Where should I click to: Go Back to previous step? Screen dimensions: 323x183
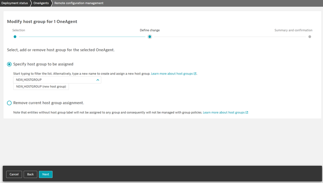pyautogui.click(x=31, y=174)
